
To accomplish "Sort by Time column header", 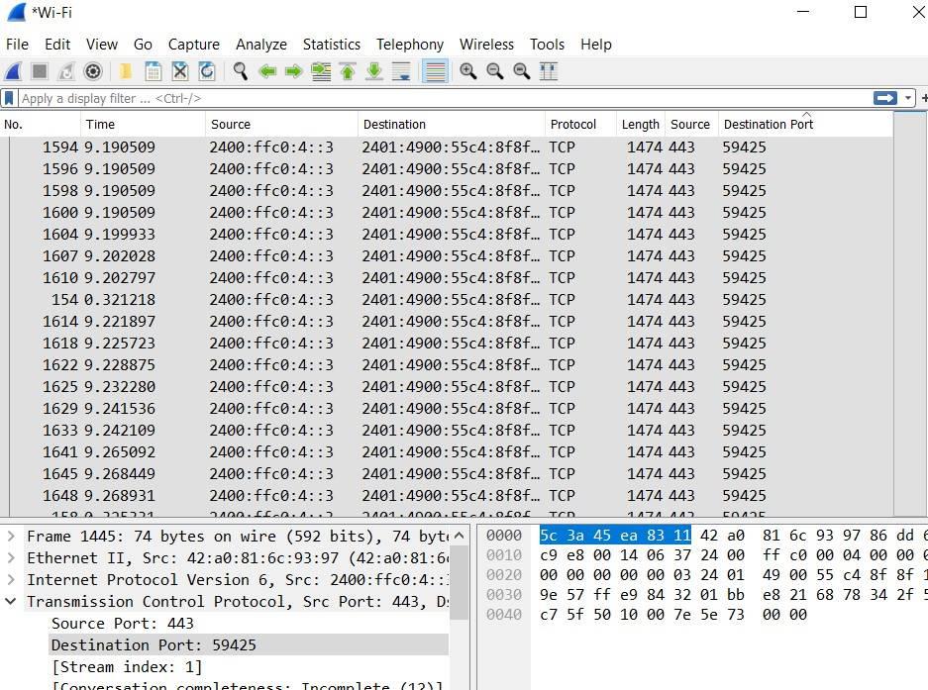I will [143, 125].
